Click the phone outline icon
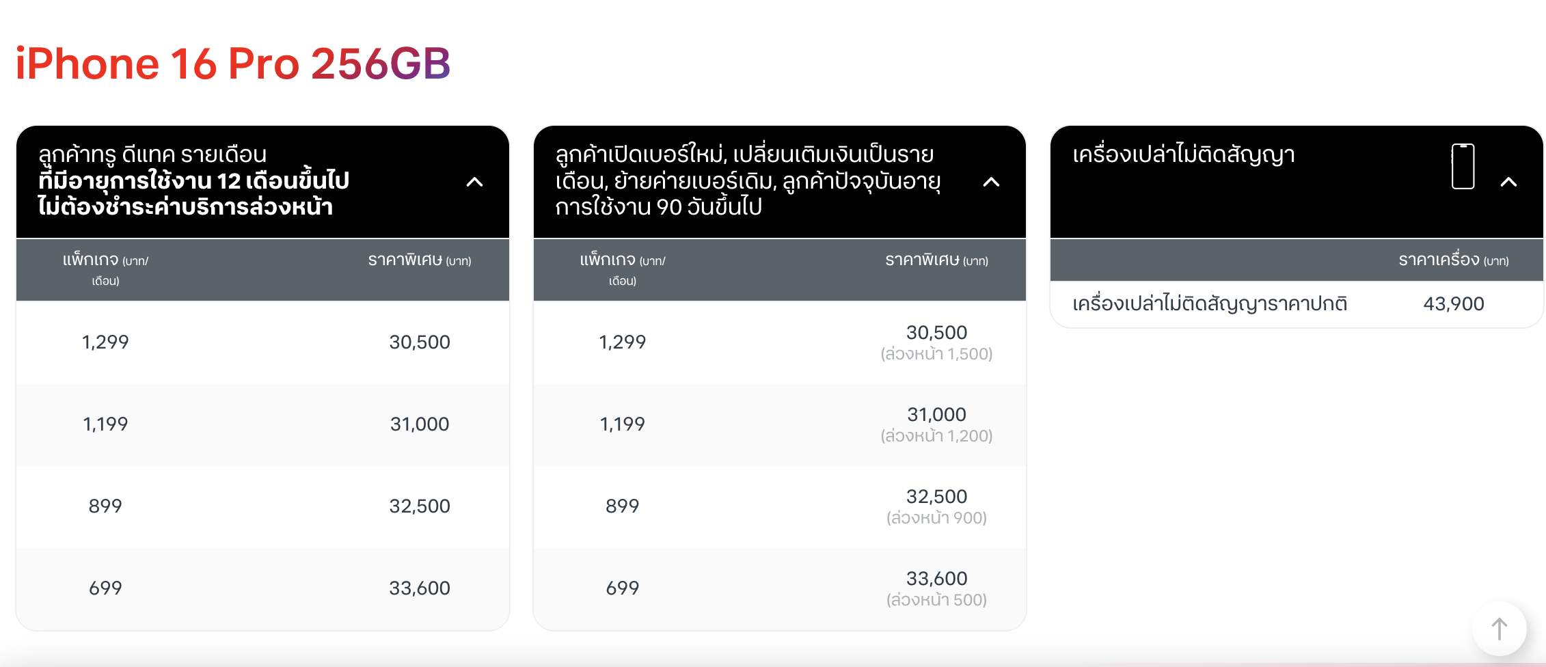Image resolution: width=1546 pixels, height=667 pixels. 1463,166
